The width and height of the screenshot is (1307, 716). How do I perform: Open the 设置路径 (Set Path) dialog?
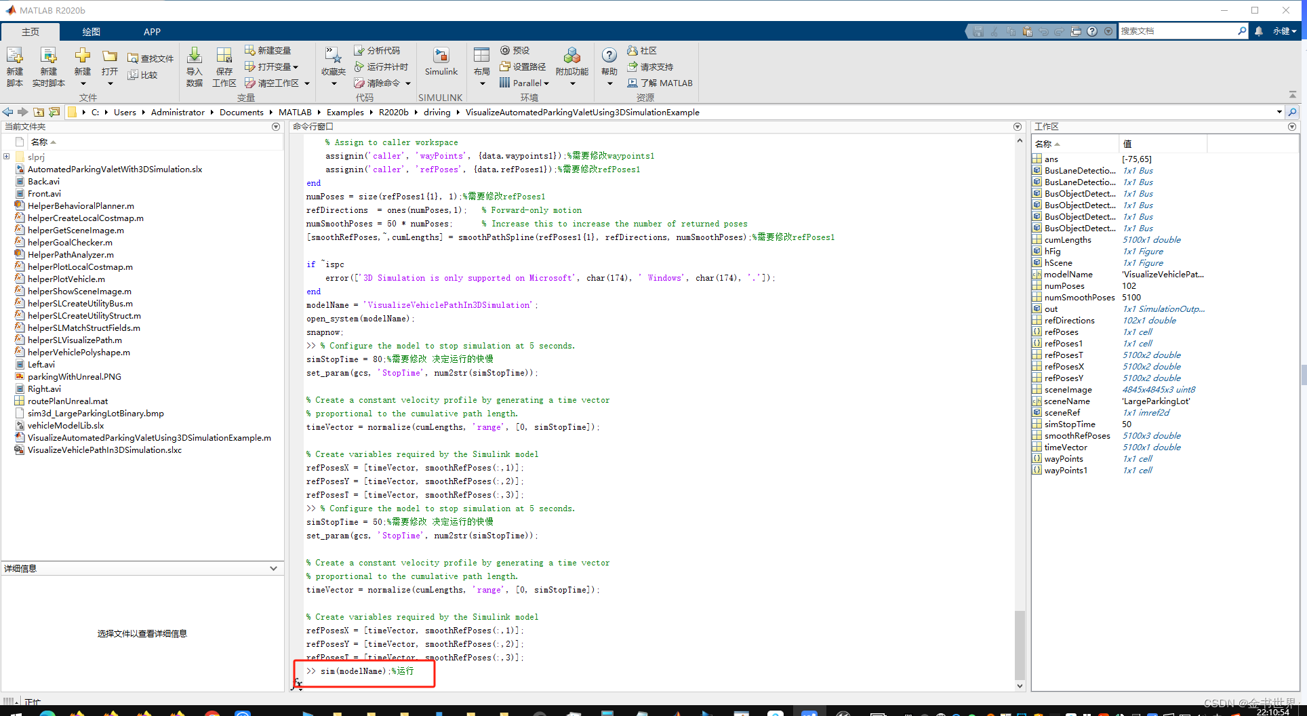pos(523,66)
